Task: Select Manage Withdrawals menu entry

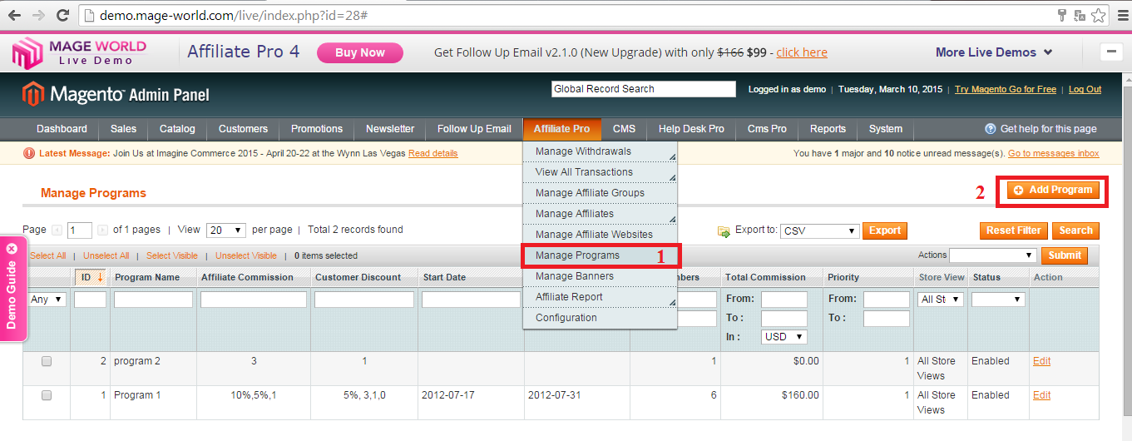Action: pyautogui.click(x=600, y=151)
